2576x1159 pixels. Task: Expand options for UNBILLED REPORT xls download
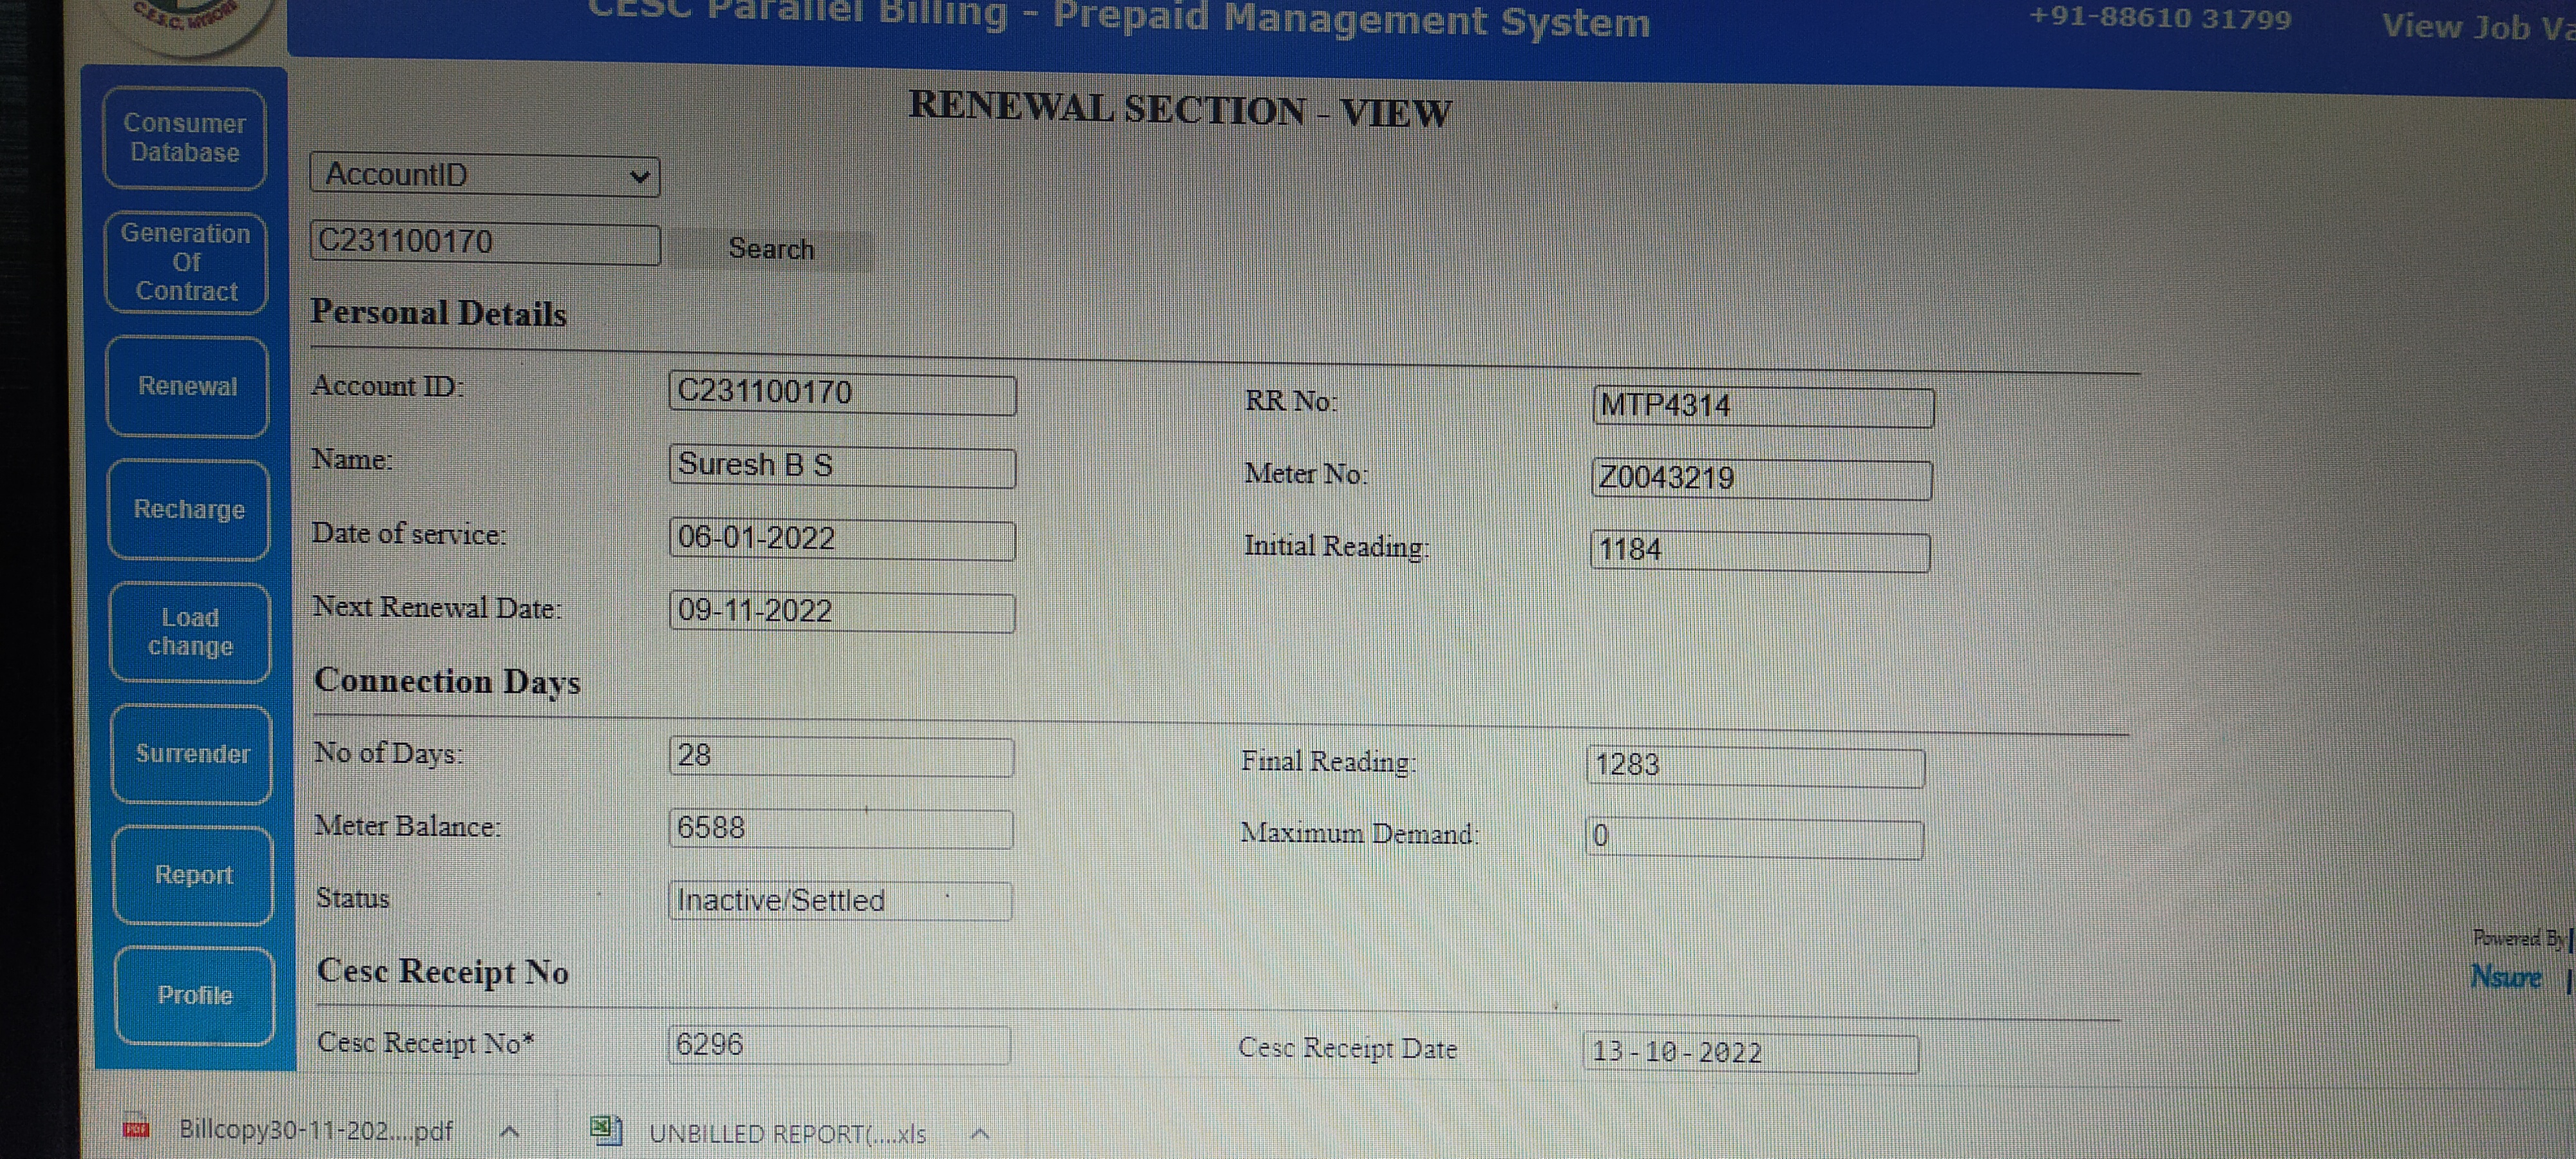click(x=980, y=1134)
